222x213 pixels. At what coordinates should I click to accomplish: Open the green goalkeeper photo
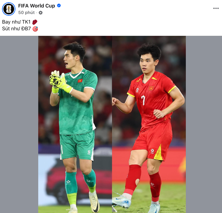[x=75, y=124]
